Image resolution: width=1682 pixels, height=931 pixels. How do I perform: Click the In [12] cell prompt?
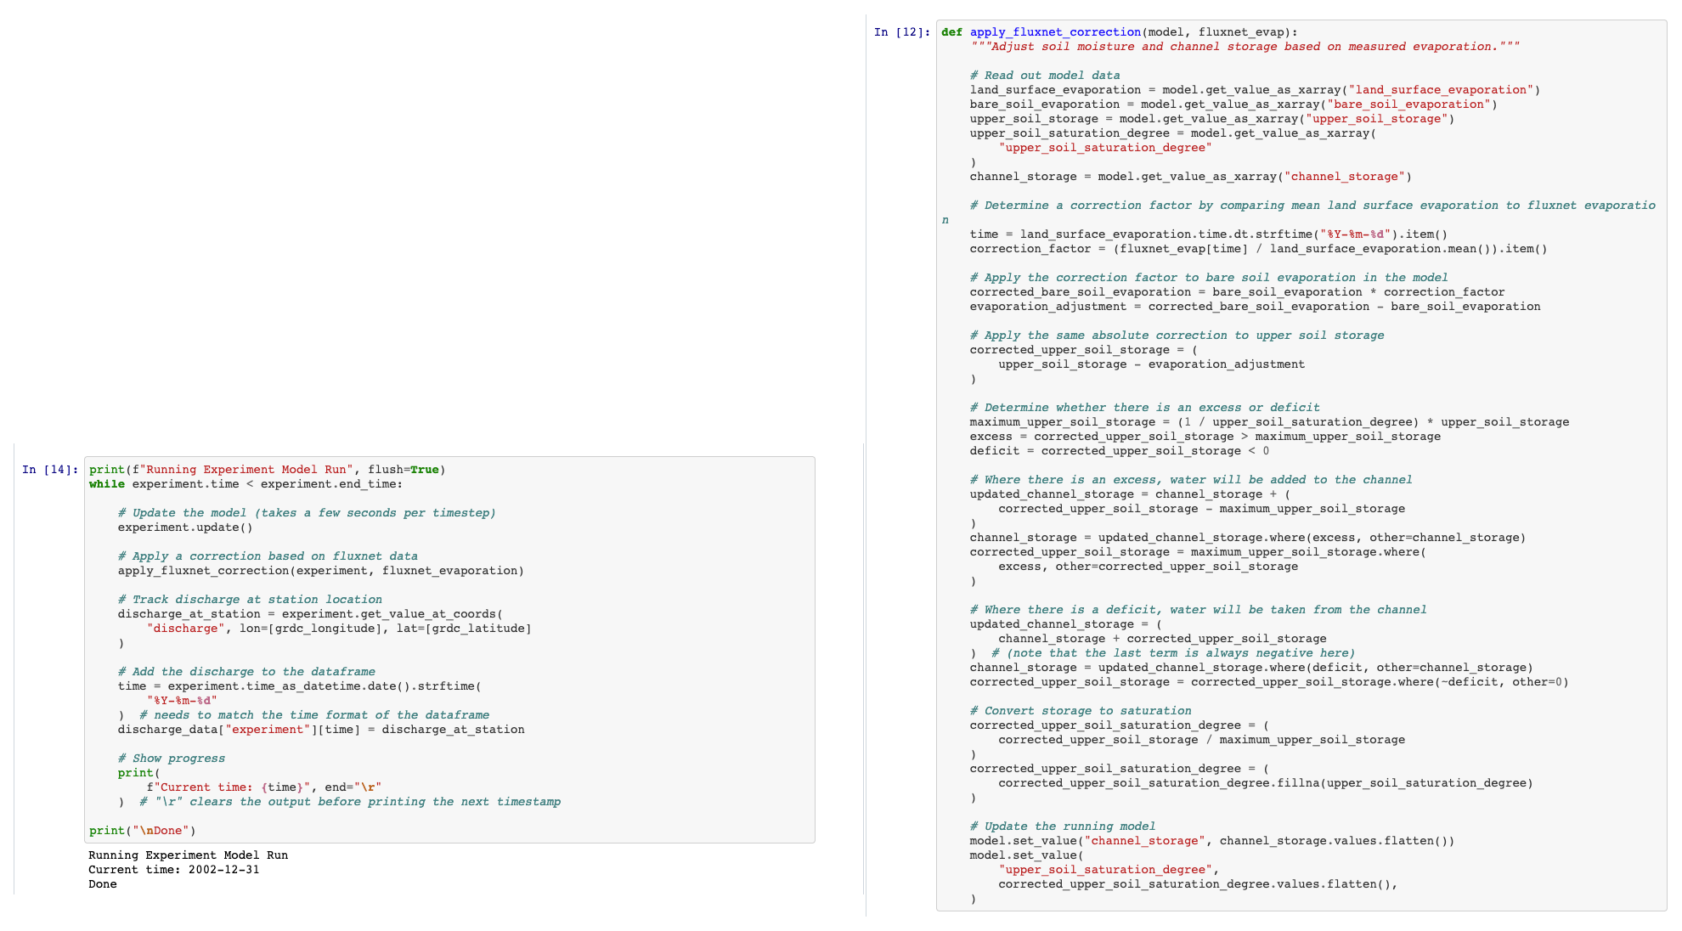coord(902,32)
